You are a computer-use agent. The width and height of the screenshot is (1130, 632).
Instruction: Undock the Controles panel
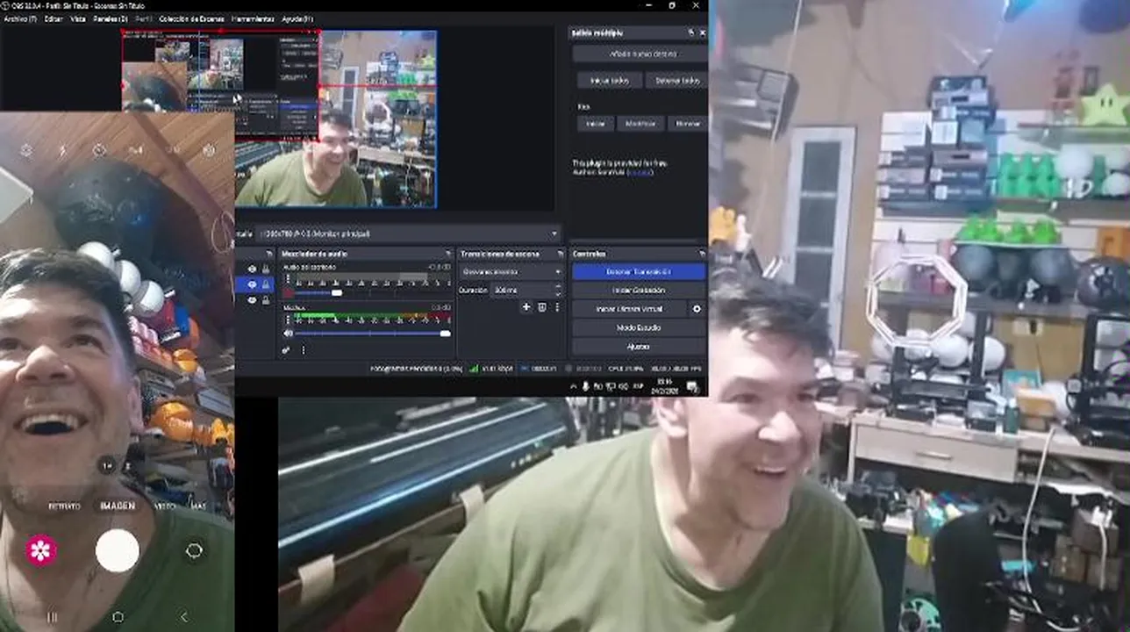[701, 254]
